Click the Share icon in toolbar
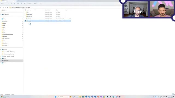The image size is (175, 98). (x=21, y=4)
